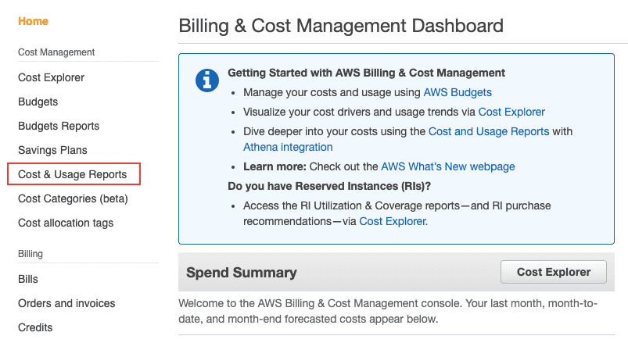This screenshot has height=343, width=628.
Task: Go to Budgets in the sidebar
Action: tap(38, 102)
